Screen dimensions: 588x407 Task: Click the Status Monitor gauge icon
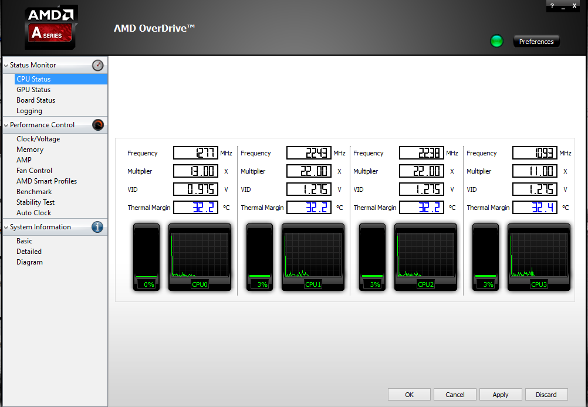(x=97, y=65)
